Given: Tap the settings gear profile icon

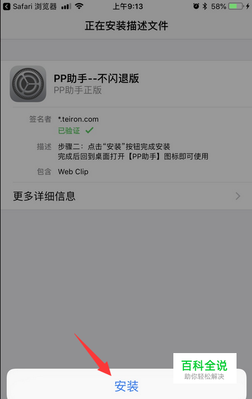Looking at the screenshot, I should tap(28, 84).
